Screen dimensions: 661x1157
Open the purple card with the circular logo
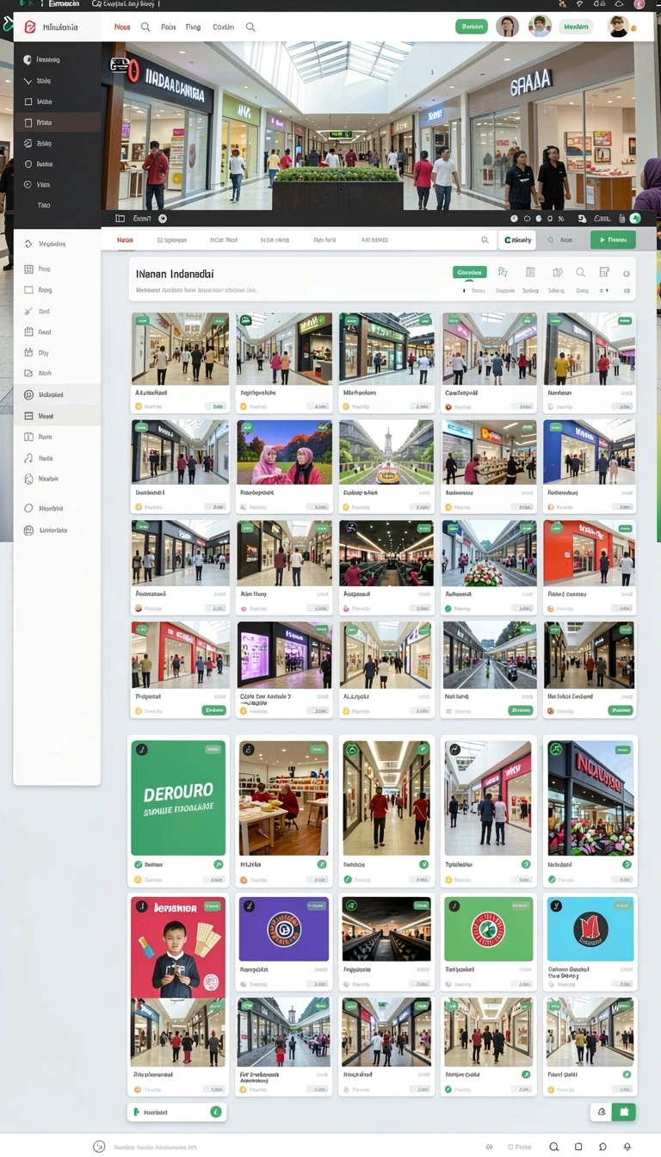click(284, 929)
